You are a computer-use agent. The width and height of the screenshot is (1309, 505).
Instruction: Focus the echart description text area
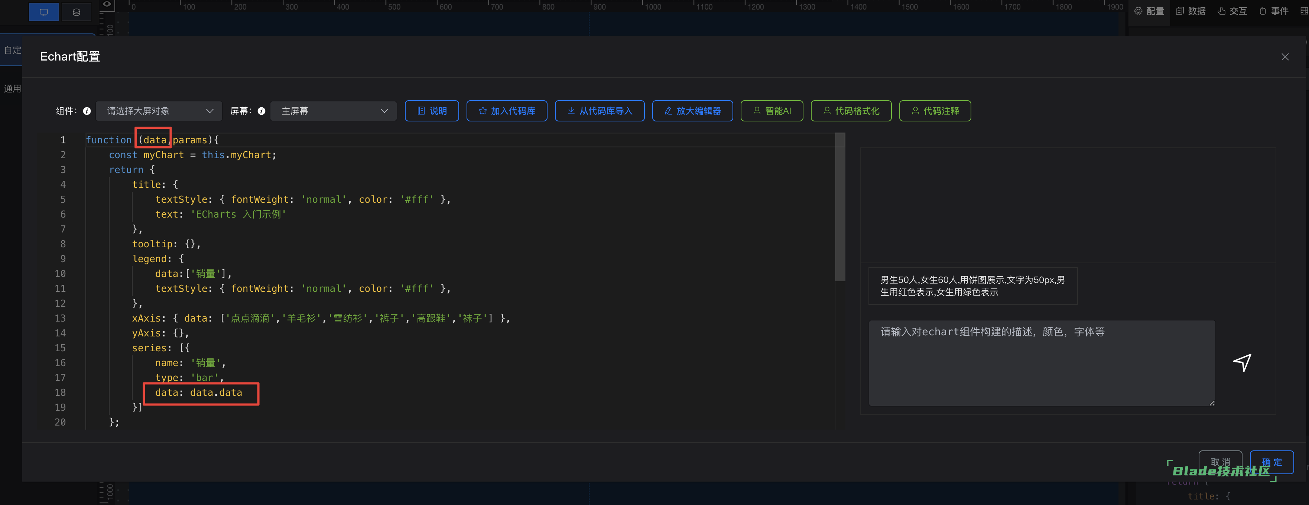click(x=1042, y=363)
